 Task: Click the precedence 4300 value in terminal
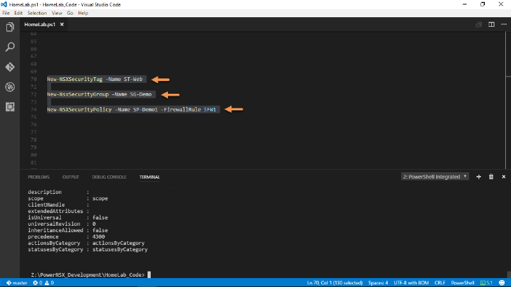[x=98, y=237]
